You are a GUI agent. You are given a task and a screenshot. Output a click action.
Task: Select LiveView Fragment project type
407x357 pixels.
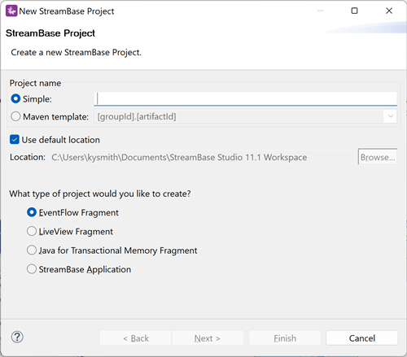pos(32,231)
